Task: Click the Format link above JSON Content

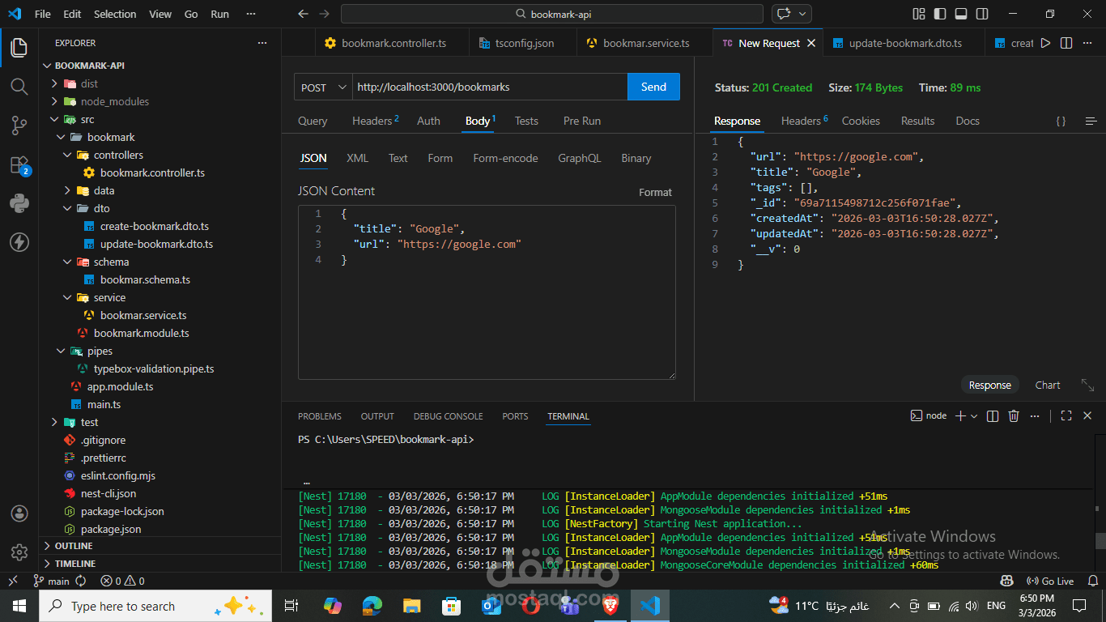Action: [655, 192]
